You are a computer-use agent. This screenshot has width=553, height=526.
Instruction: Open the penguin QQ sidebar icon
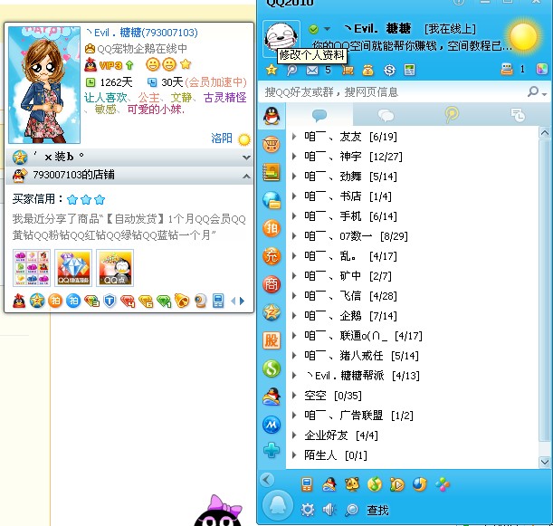(x=272, y=116)
